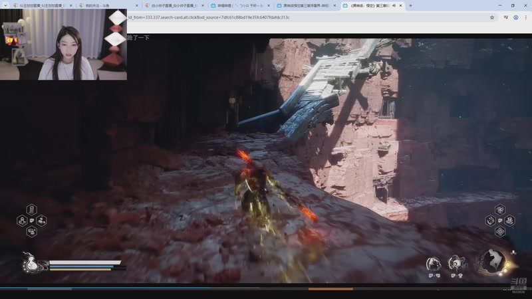This screenshot has width=532, height=299.
Task: Minimize the Chrome window
Action: pos(500,5)
